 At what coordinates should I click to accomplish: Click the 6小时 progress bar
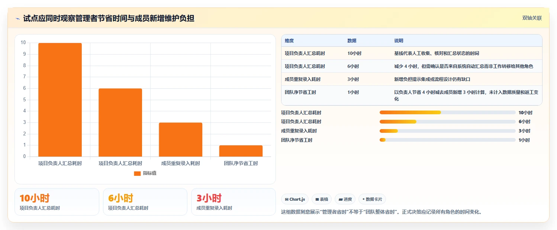tap(448, 122)
